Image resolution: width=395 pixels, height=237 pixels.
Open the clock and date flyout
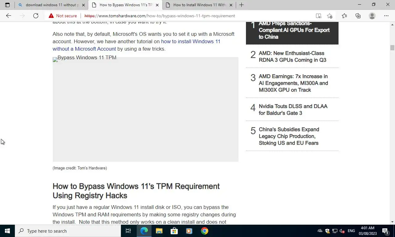point(368,231)
